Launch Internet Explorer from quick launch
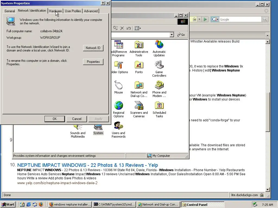278x208 pixels. click(29, 204)
